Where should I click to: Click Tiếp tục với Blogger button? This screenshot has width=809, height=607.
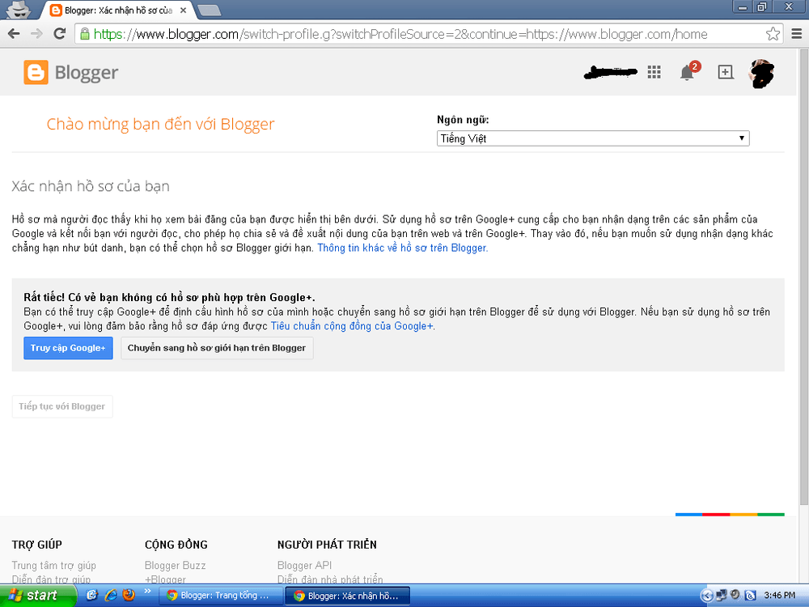click(62, 406)
